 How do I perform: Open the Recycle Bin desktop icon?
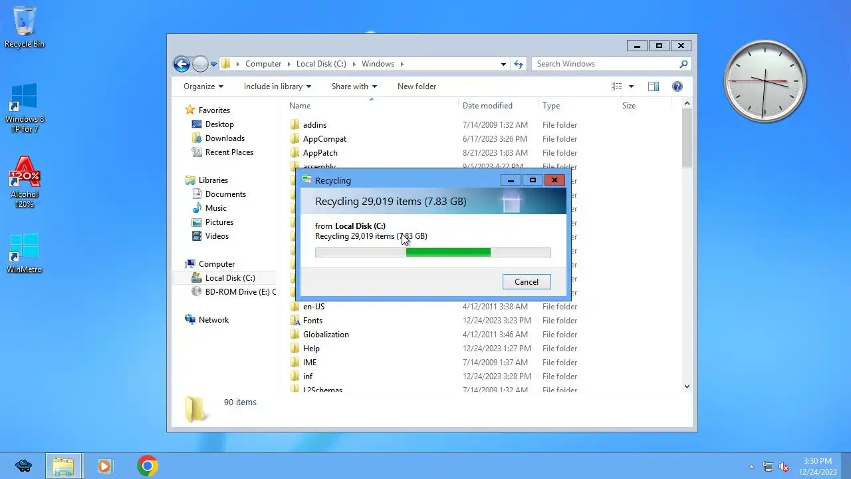coord(25,27)
